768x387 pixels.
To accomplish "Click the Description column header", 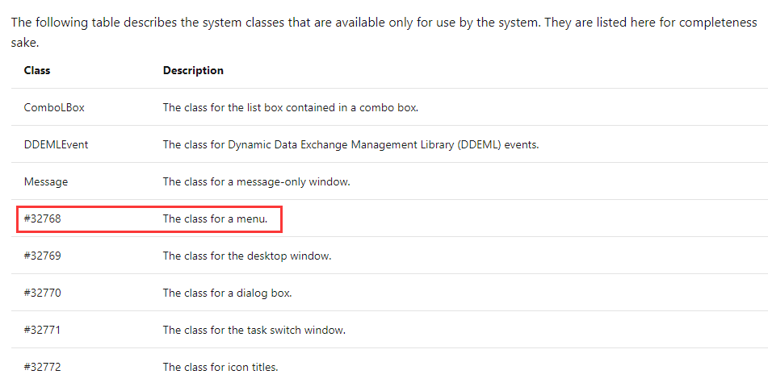I will coord(193,70).
